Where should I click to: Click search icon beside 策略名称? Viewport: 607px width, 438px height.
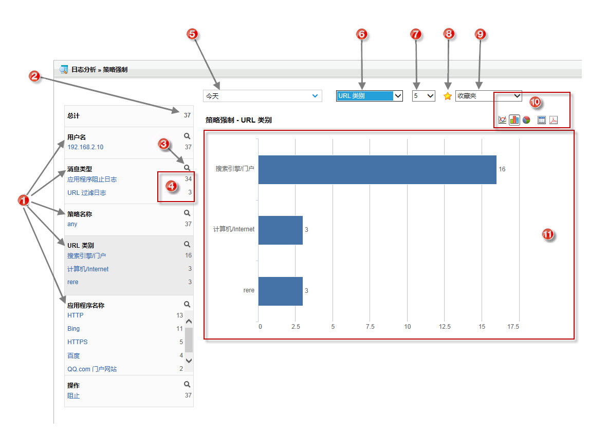click(x=187, y=213)
